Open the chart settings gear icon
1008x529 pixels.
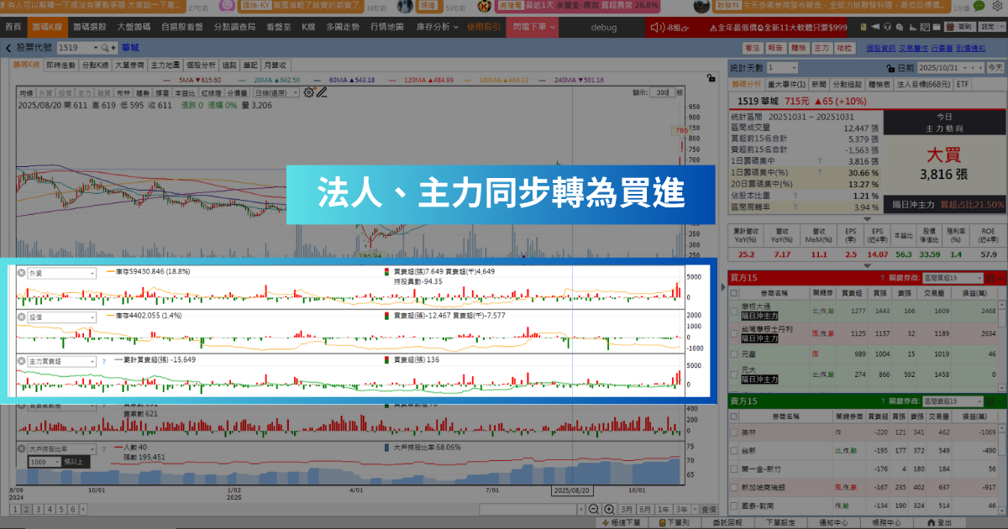tap(307, 92)
